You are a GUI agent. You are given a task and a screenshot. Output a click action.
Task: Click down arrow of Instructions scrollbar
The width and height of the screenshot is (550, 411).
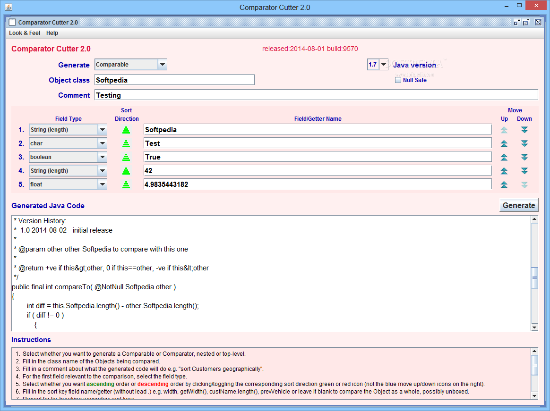point(534,395)
